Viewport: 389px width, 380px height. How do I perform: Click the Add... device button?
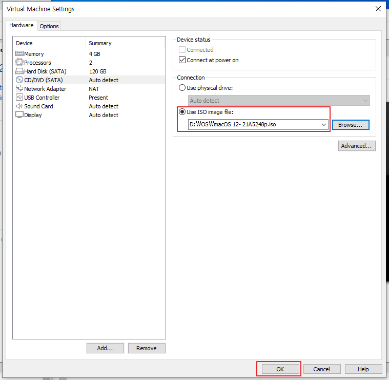point(105,348)
